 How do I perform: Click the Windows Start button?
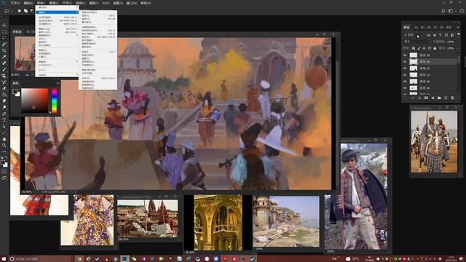(x=4, y=259)
